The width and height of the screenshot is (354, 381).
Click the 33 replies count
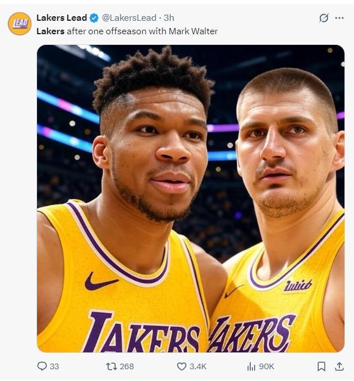(54, 366)
